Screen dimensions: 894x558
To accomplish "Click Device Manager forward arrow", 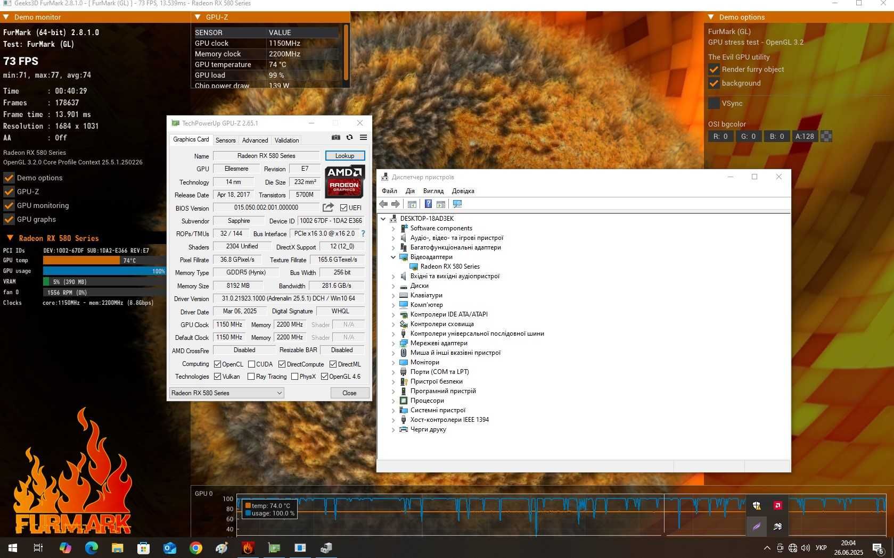I will tap(396, 204).
